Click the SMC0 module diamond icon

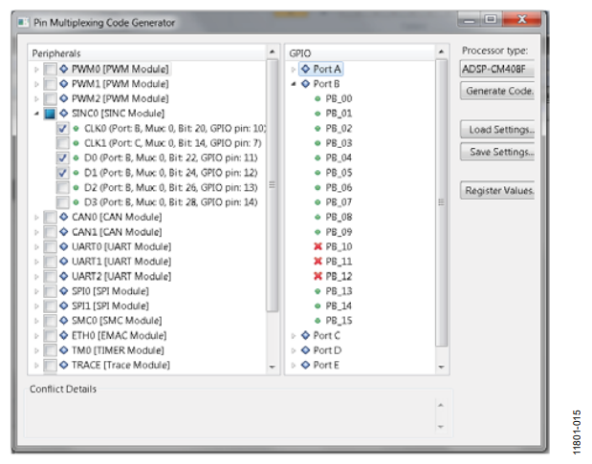[x=64, y=321]
